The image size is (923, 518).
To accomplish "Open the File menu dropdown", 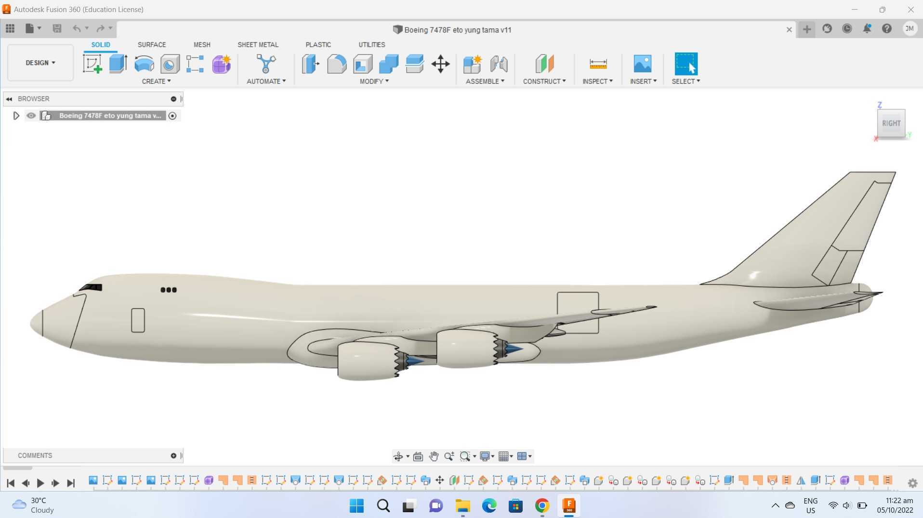I will 33,28.
